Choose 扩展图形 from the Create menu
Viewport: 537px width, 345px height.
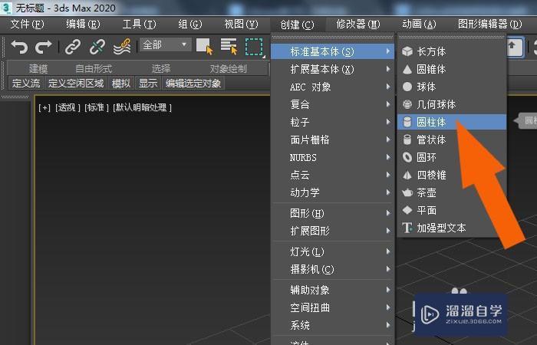click(x=332, y=231)
